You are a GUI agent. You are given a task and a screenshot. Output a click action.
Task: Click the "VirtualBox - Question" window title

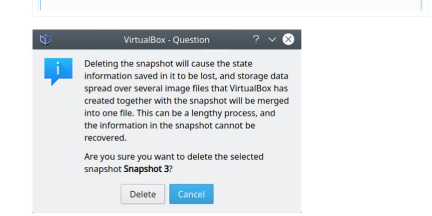point(166,40)
